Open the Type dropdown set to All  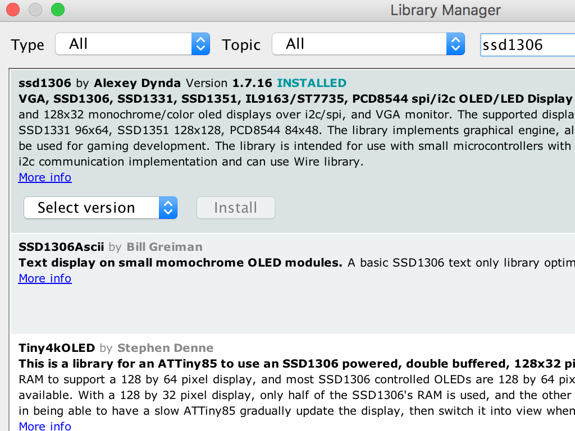tap(133, 44)
